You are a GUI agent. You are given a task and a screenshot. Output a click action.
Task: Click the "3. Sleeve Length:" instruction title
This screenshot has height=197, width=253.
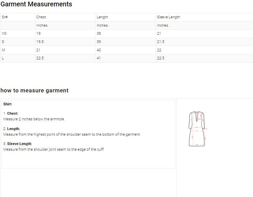(18, 144)
